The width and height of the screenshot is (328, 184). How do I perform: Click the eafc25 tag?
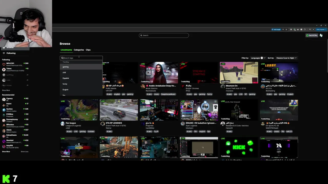pyautogui.click(x=289, y=132)
